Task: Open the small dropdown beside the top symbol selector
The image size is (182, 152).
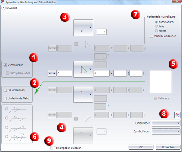Action: tap(102, 32)
